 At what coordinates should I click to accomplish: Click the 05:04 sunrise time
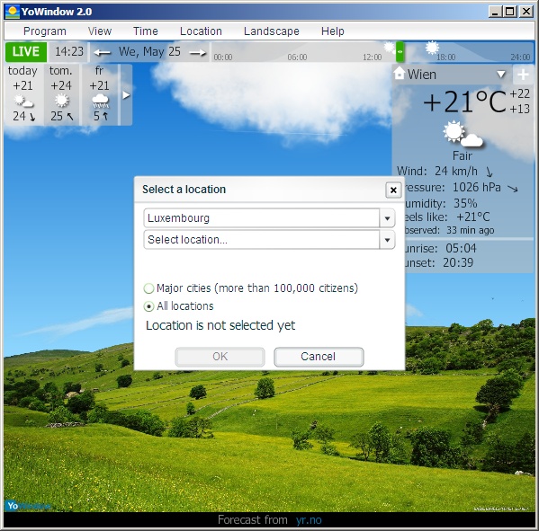click(461, 248)
